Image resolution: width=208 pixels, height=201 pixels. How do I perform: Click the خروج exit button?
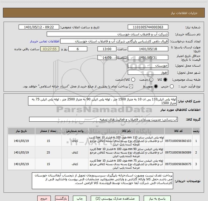tap(44, 199)
